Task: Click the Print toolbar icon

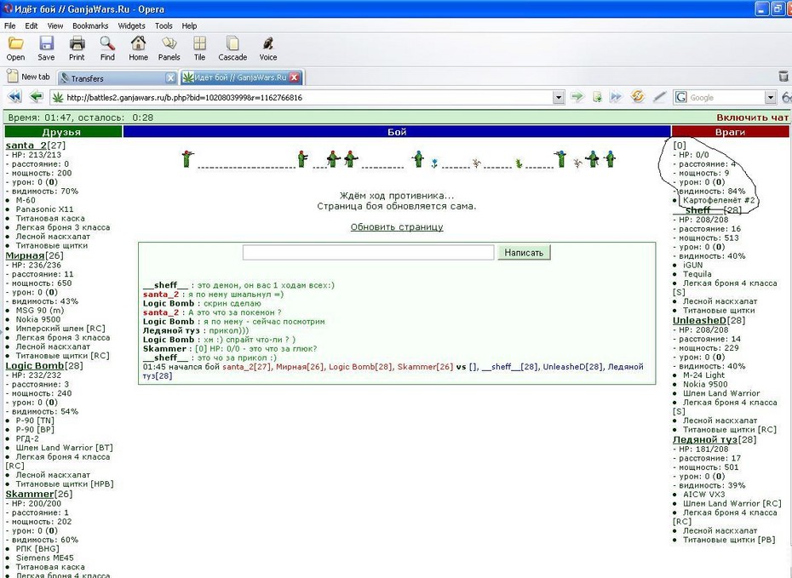Action: pyautogui.click(x=77, y=43)
